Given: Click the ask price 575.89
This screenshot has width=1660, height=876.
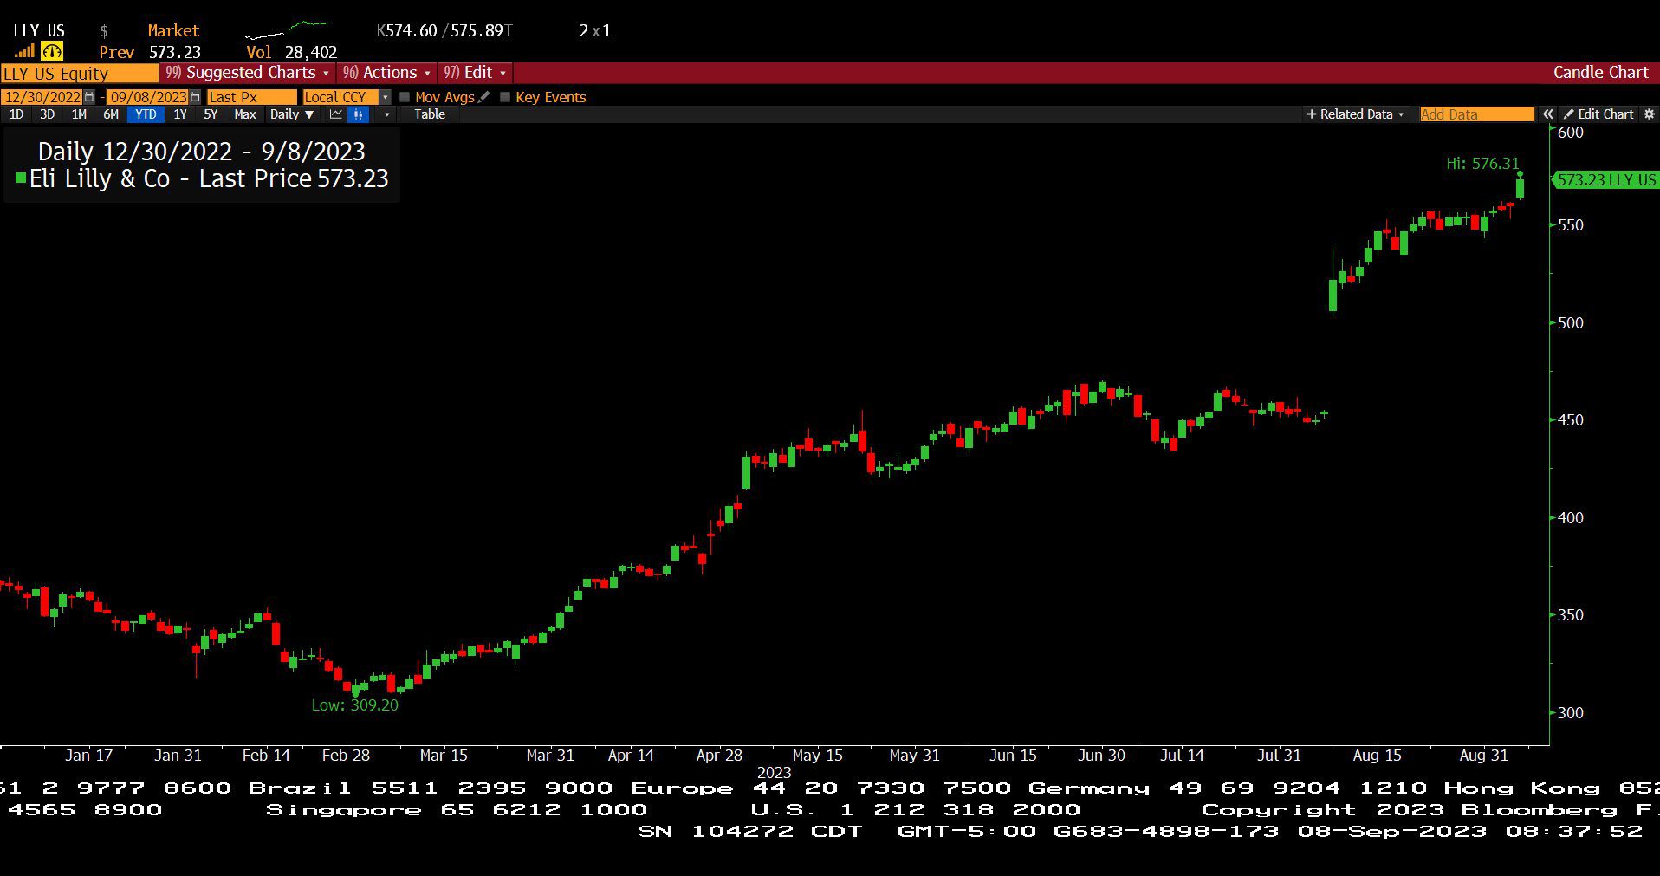Looking at the screenshot, I should [477, 30].
